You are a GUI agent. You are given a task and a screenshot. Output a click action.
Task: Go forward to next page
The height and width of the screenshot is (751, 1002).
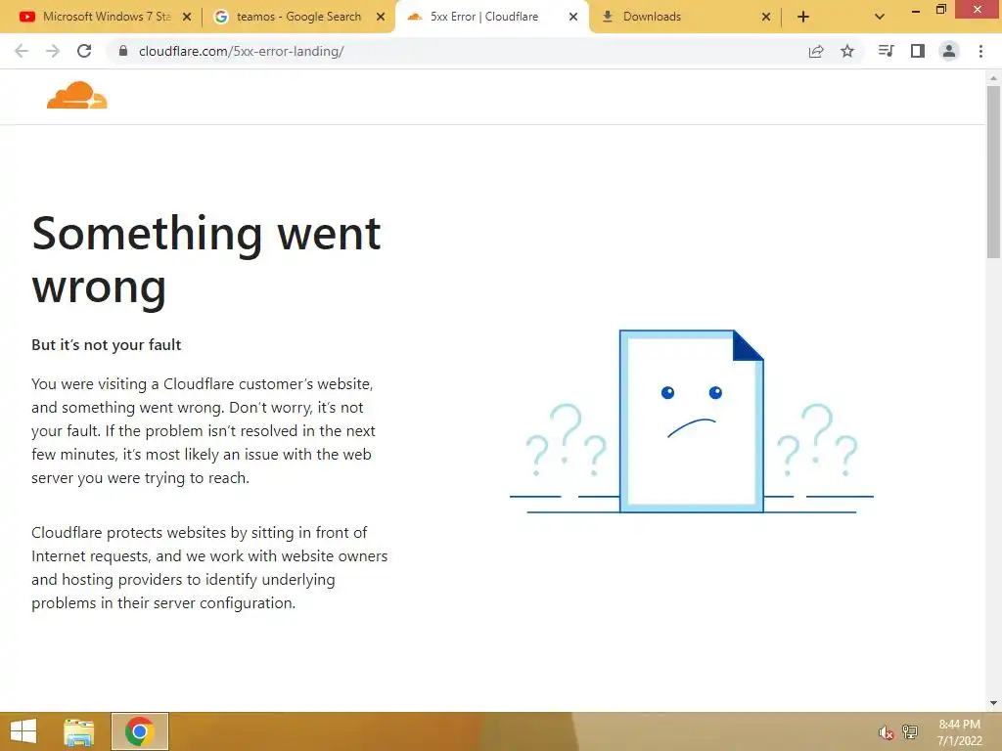coord(53,51)
